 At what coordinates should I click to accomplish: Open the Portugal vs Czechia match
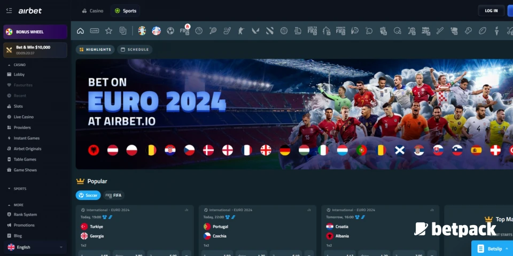coord(257,230)
